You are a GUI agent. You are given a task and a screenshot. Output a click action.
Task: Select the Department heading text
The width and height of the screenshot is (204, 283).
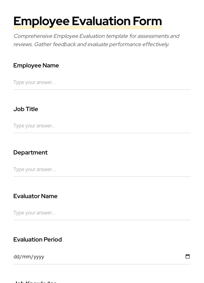(30, 153)
